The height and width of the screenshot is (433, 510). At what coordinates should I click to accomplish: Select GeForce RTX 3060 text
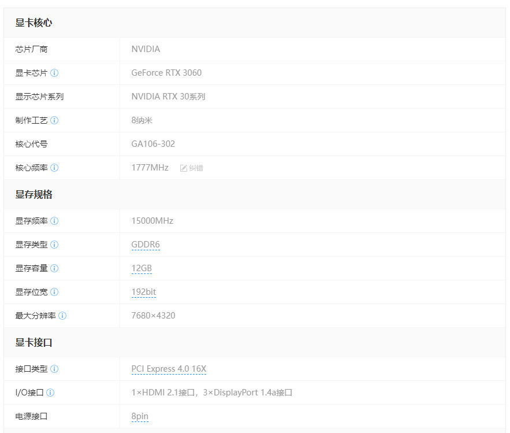click(x=166, y=73)
